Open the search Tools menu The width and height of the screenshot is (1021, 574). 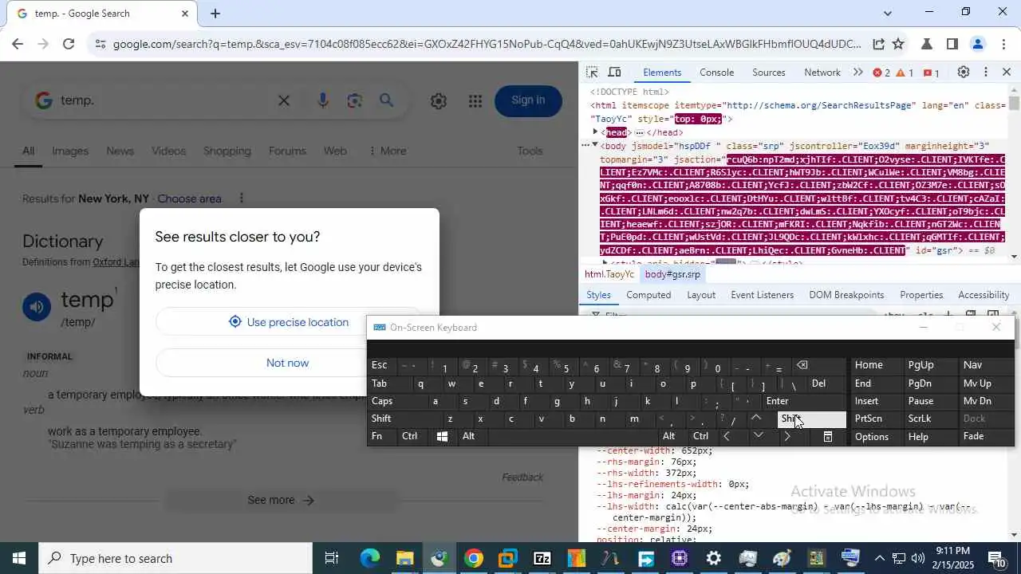coord(530,151)
